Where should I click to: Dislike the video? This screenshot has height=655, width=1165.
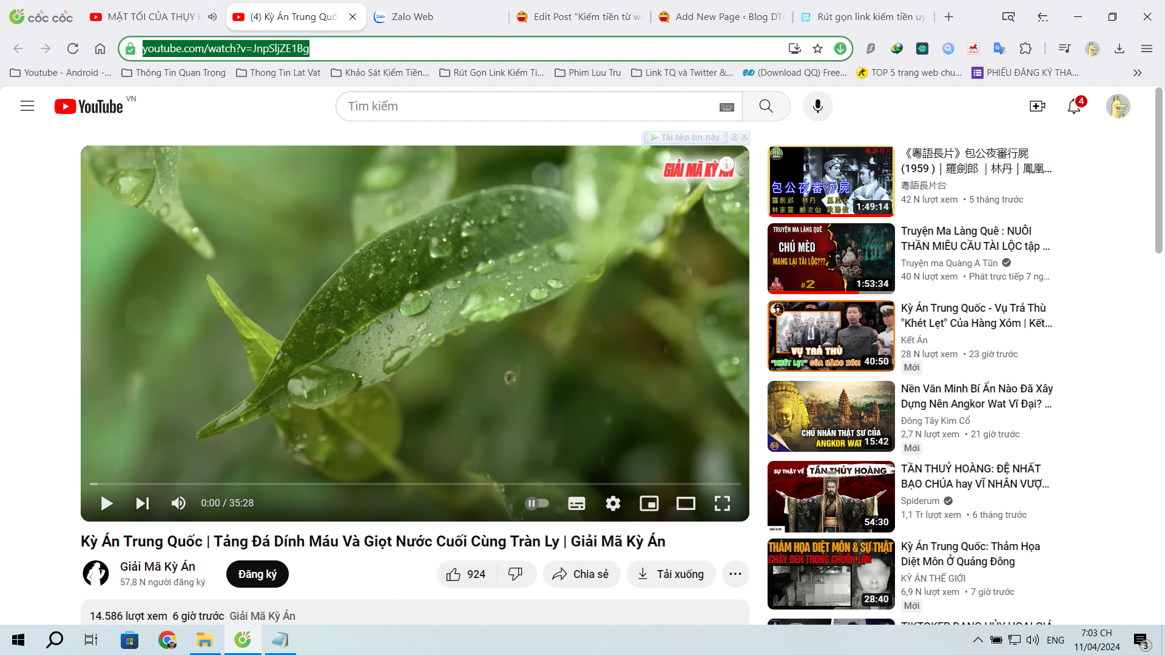[516, 574]
